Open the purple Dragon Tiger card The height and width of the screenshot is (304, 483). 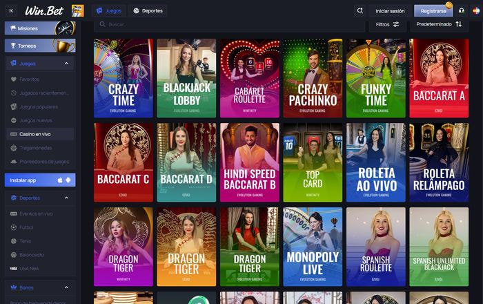(x=124, y=247)
